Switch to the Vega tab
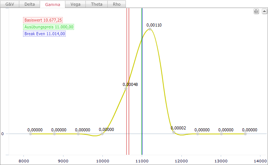Image resolution: width=268 pixels, height=165 pixels. (x=75, y=5)
